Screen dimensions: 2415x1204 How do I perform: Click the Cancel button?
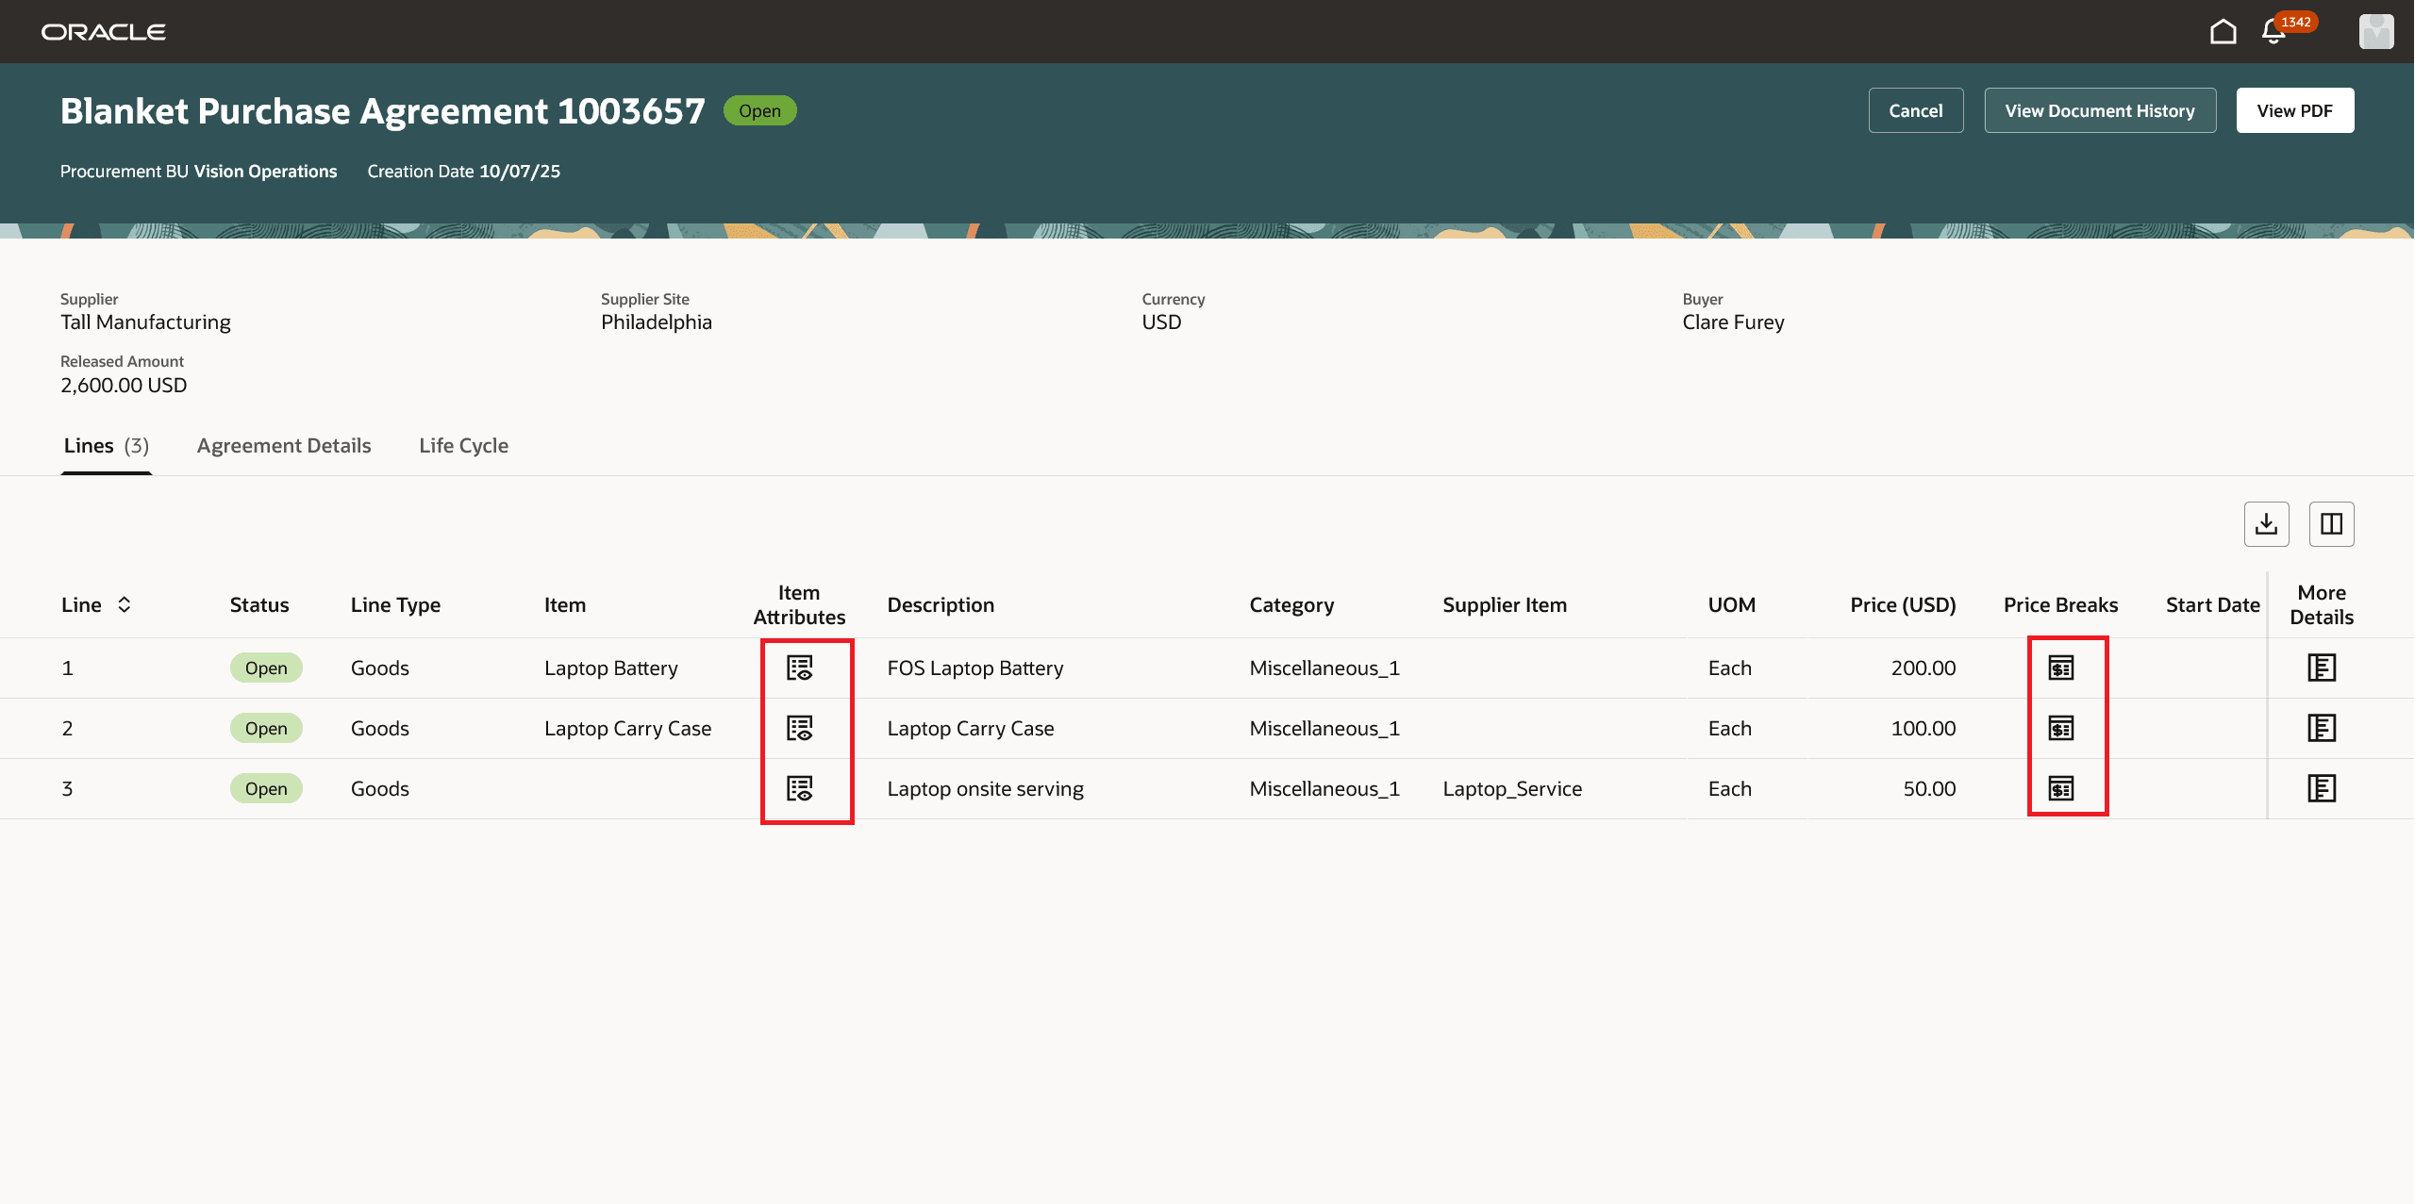1915,111
